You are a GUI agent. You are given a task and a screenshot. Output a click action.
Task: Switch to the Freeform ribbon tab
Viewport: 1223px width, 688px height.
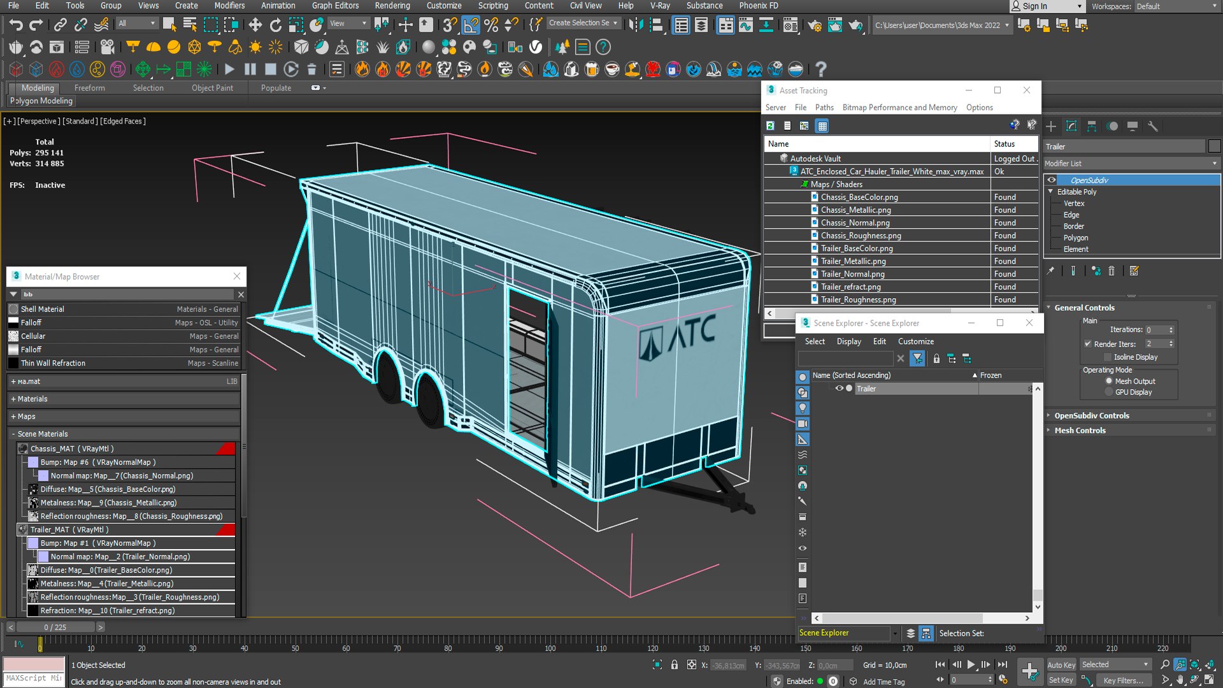point(89,88)
